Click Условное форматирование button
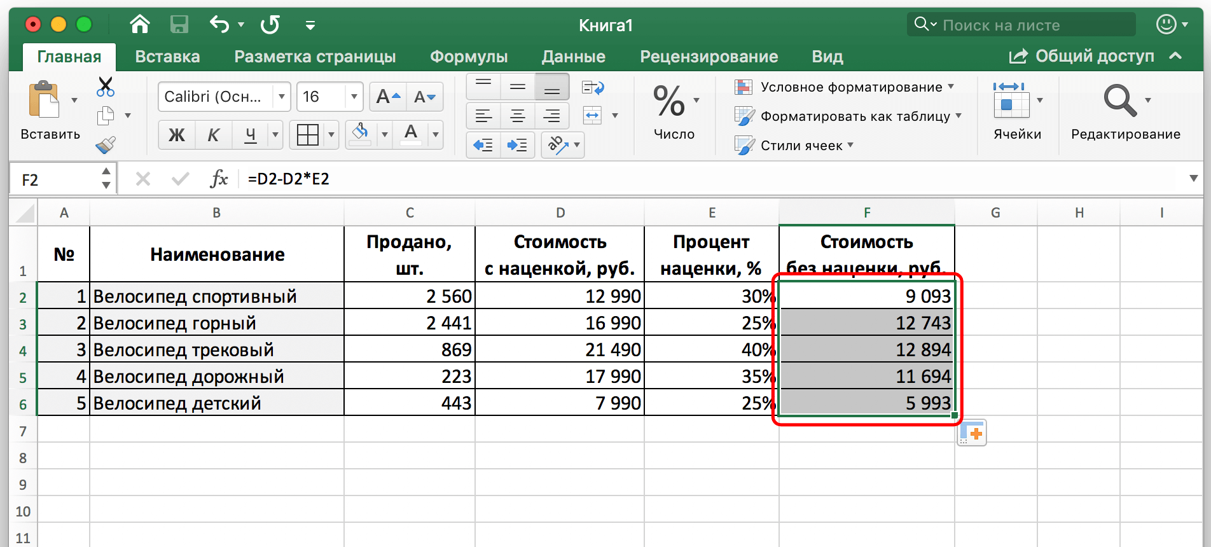The image size is (1211, 547). [845, 87]
